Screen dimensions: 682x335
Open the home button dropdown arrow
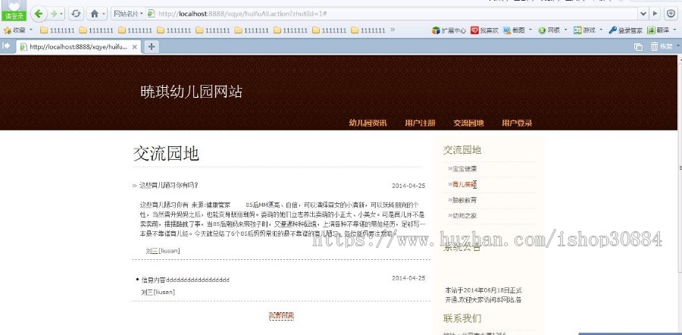[104, 14]
